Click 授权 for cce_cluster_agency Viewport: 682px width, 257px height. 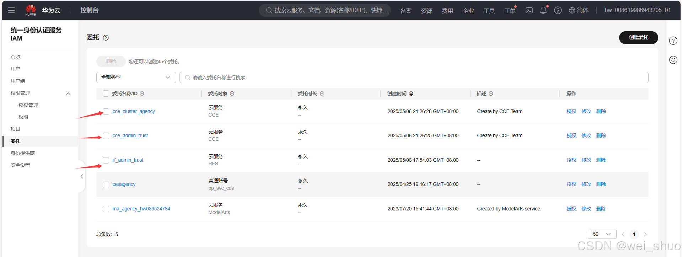coord(571,111)
